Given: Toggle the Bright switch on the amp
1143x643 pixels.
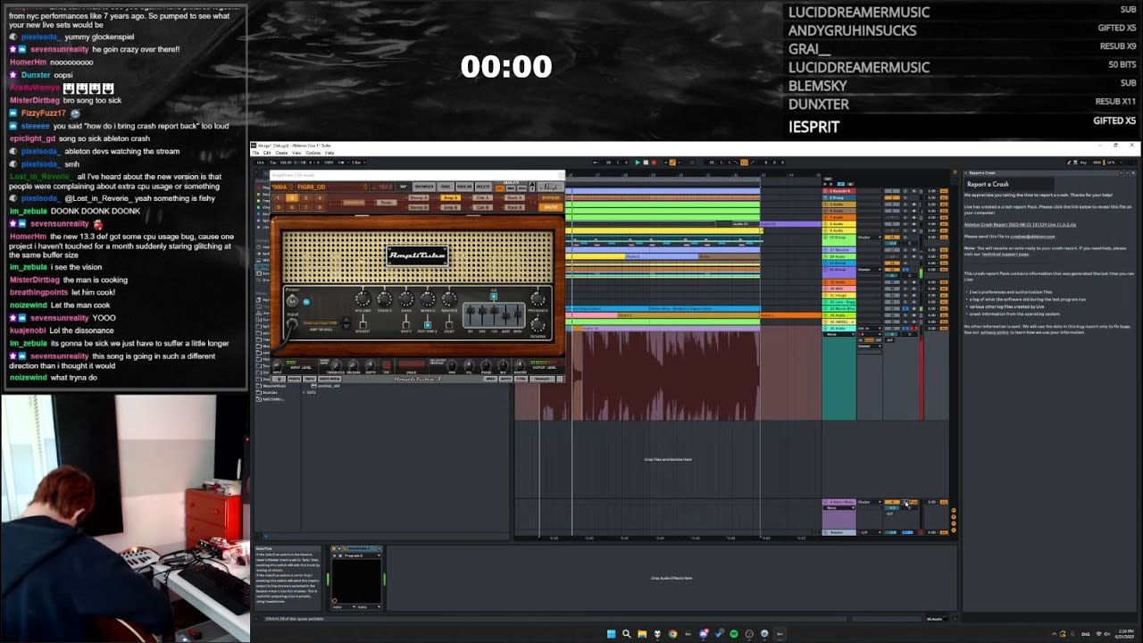Looking at the screenshot, I should [x=363, y=325].
